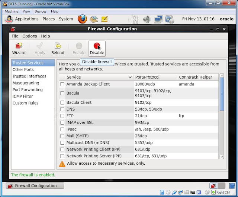The height and width of the screenshot is (197, 238).
Task: Click the scrollbar down arrow
Action: tap(222, 157)
